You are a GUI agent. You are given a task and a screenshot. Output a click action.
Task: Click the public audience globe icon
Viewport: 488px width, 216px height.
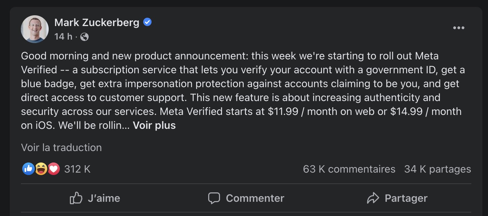(84, 36)
